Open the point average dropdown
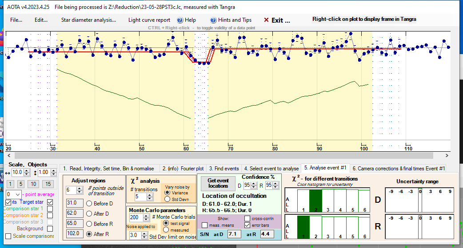The image size is (463, 248). tap(17, 195)
